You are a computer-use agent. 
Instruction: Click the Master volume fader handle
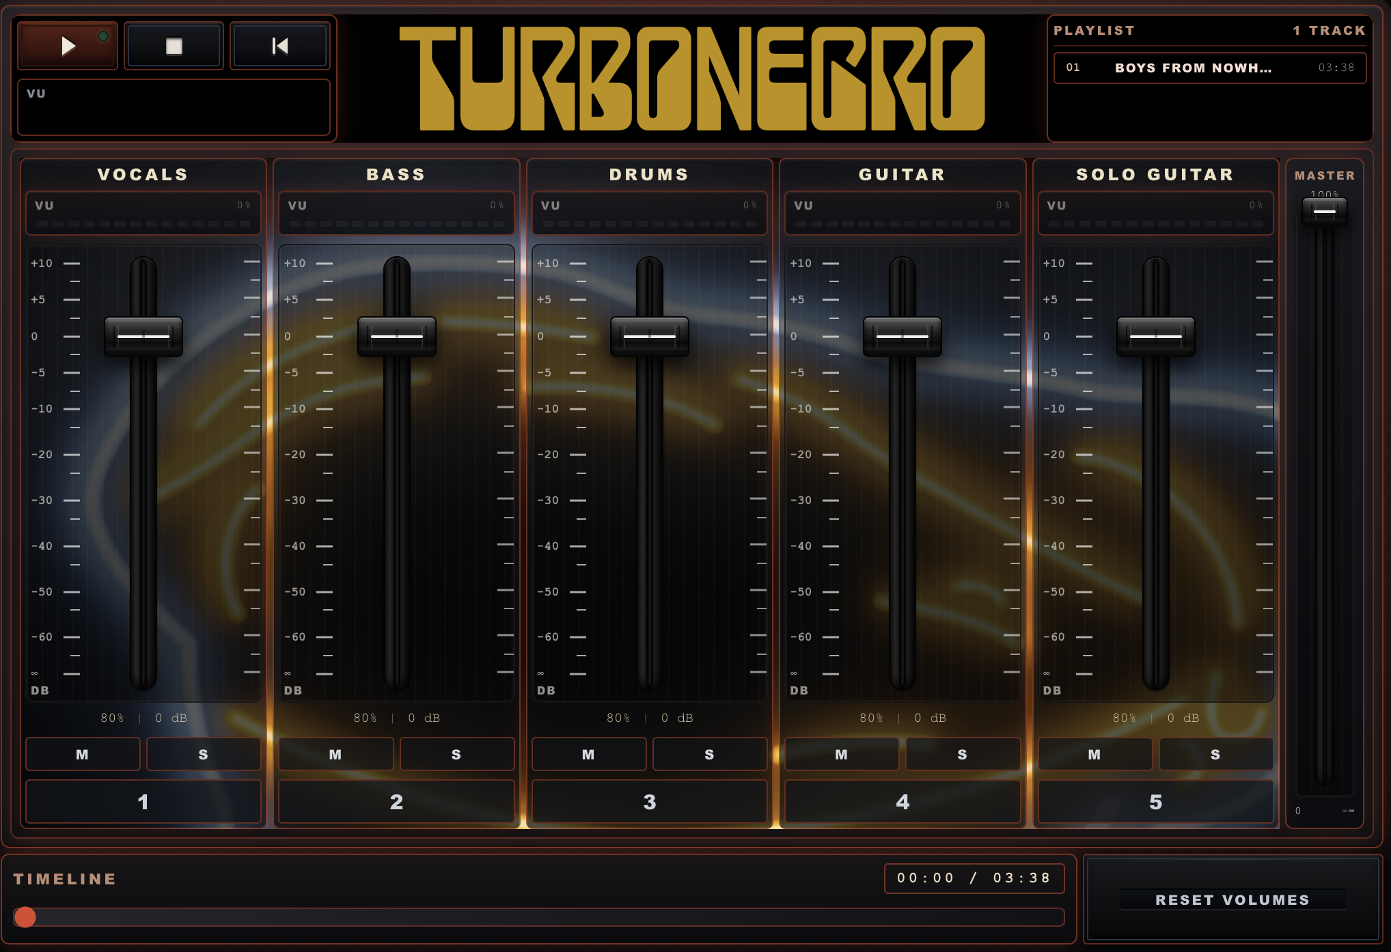pyautogui.click(x=1325, y=212)
